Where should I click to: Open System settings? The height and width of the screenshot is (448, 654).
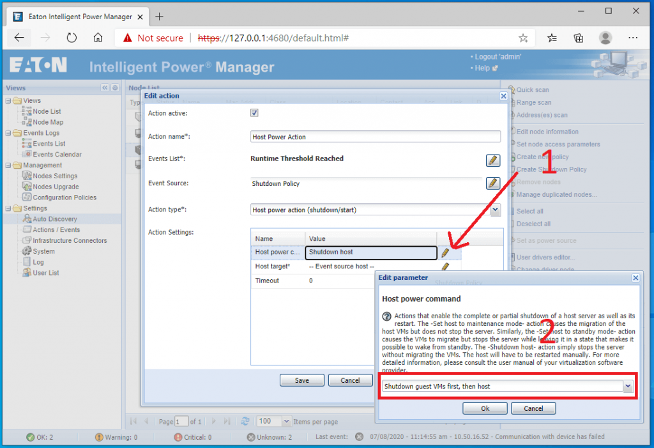(43, 251)
